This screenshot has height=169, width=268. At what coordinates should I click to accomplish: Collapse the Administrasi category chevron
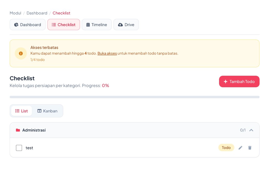click(x=251, y=130)
